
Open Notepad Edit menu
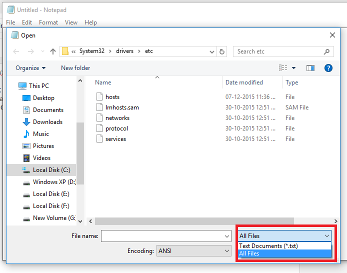click(x=27, y=22)
